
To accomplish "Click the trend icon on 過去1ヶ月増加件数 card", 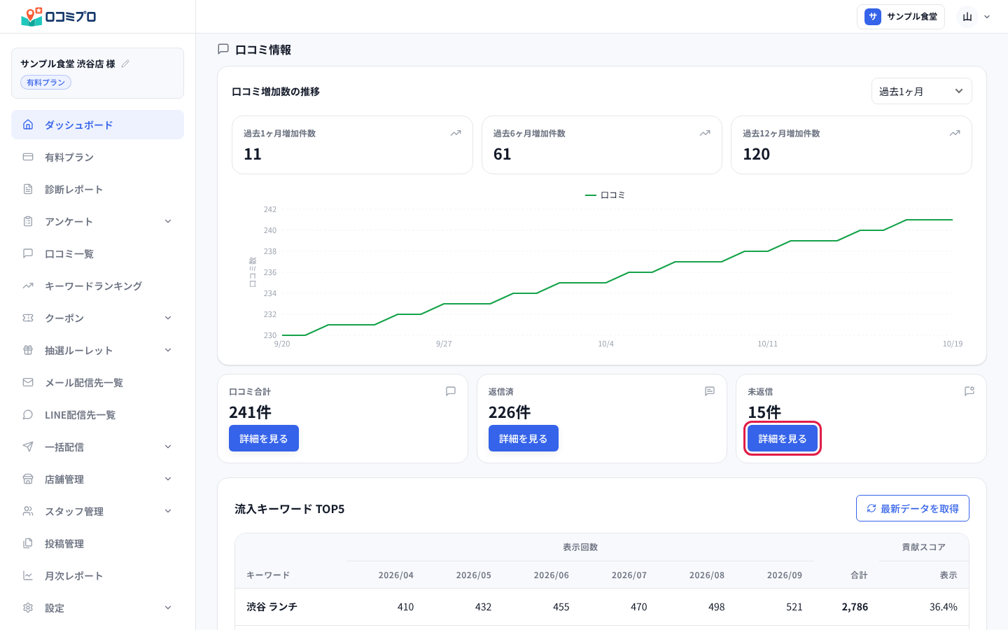I will click(456, 133).
